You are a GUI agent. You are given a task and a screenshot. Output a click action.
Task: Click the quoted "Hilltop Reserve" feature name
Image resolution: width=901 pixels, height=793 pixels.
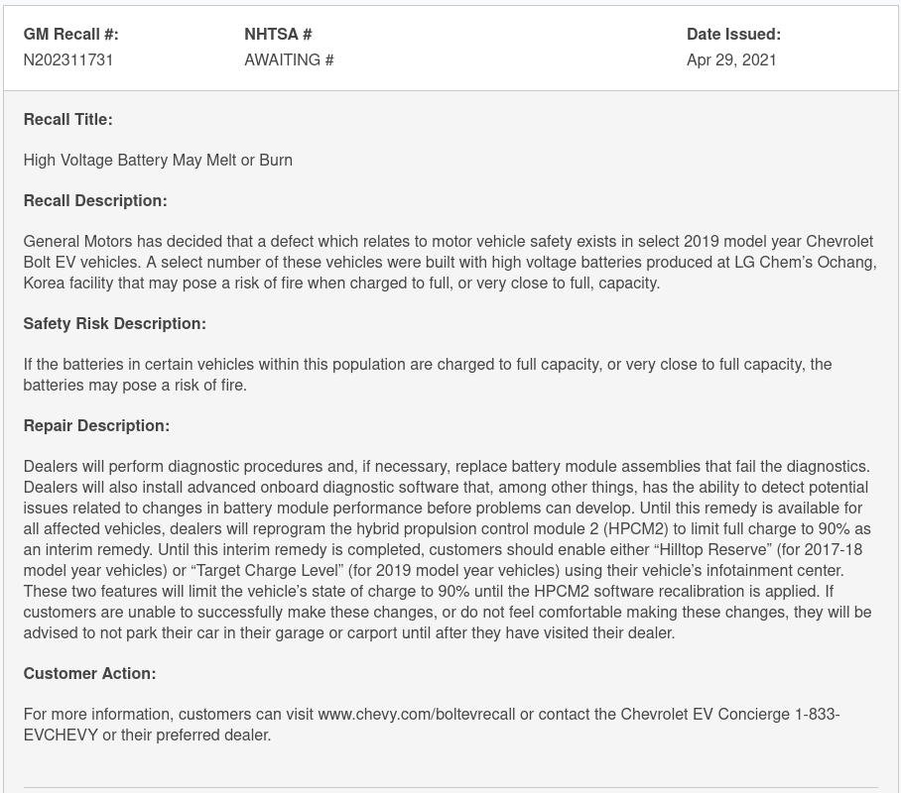[712, 549]
